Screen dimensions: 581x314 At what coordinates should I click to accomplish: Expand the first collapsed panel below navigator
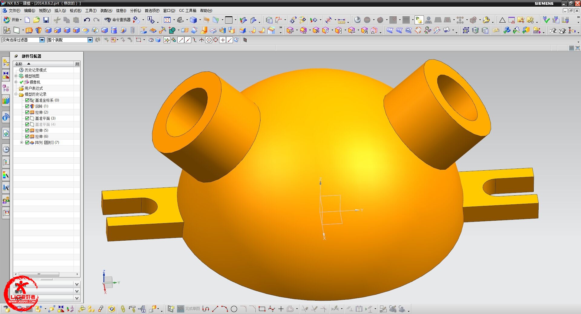point(77,284)
